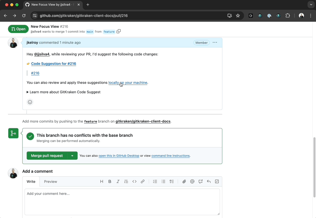Add a link icon in editor

point(143,181)
